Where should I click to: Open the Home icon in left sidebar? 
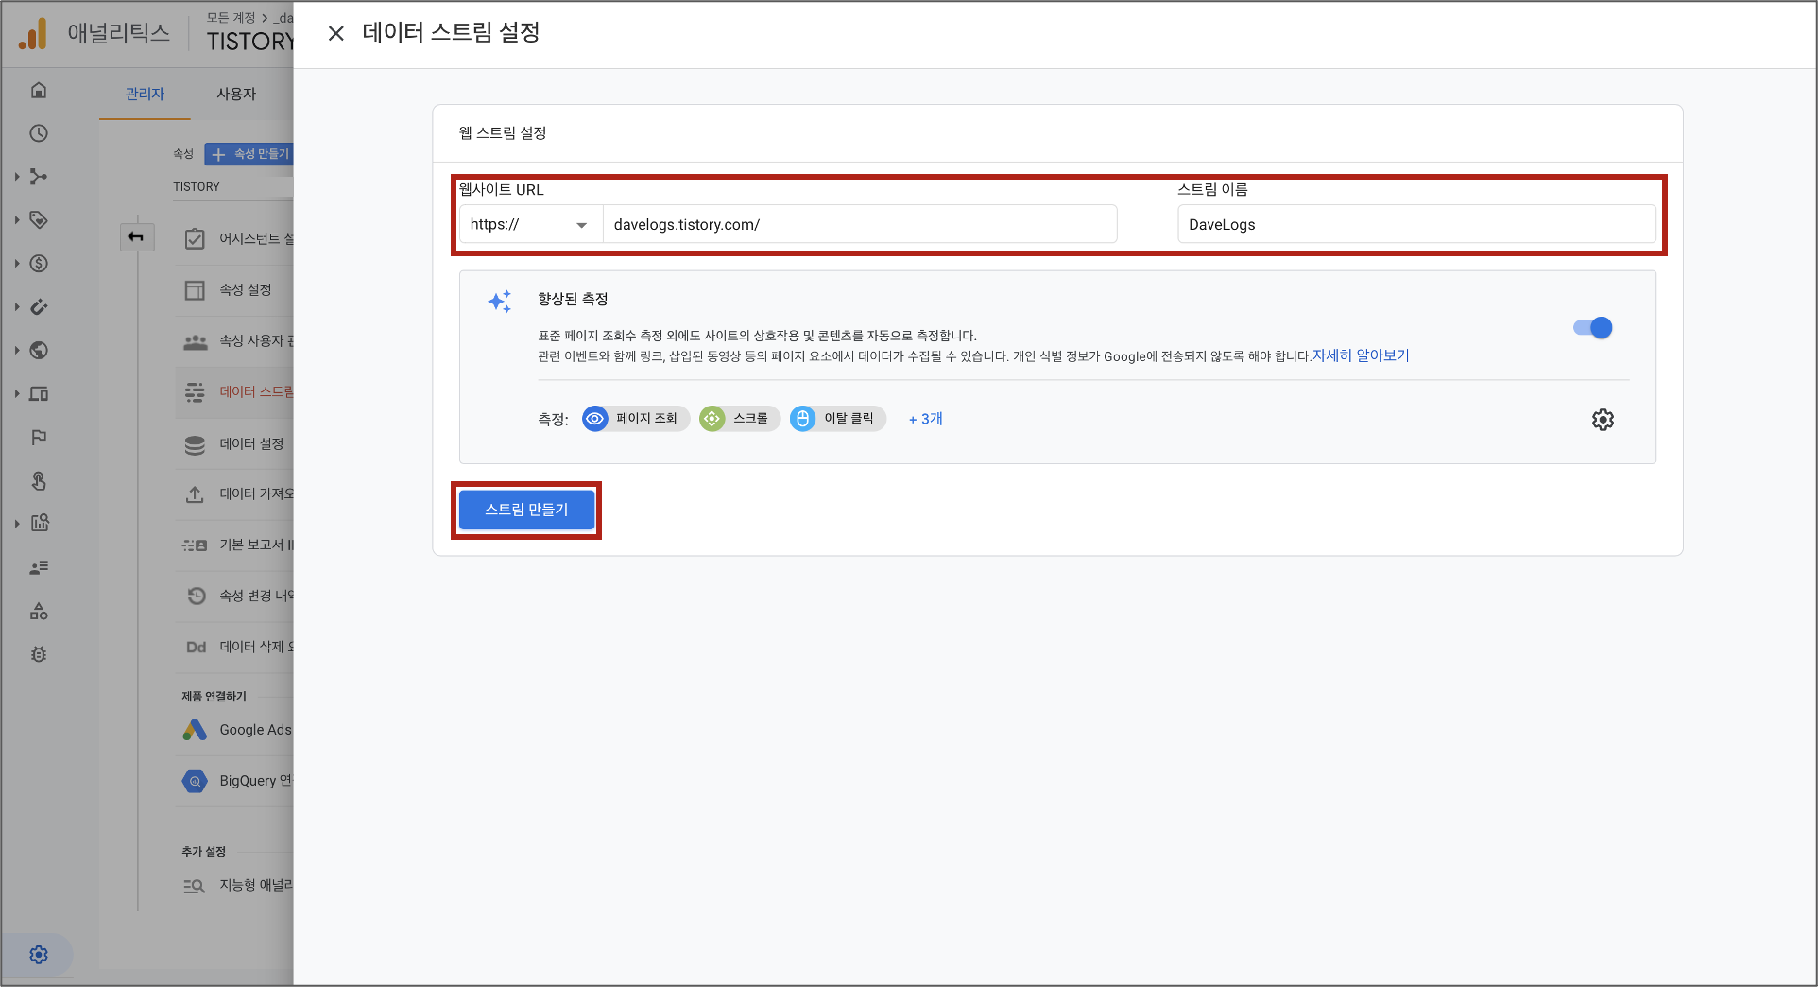click(39, 90)
